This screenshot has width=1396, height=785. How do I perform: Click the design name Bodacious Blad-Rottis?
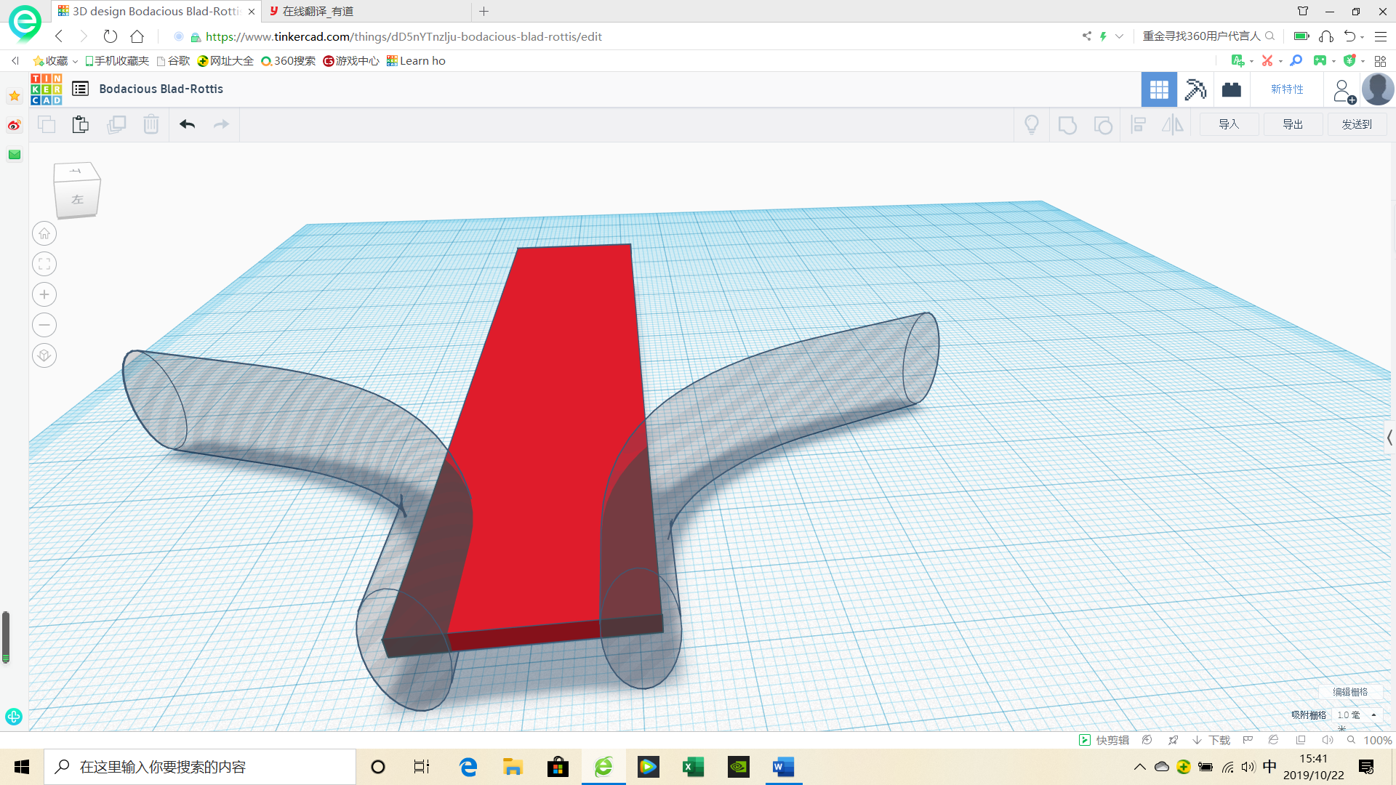coord(161,89)
